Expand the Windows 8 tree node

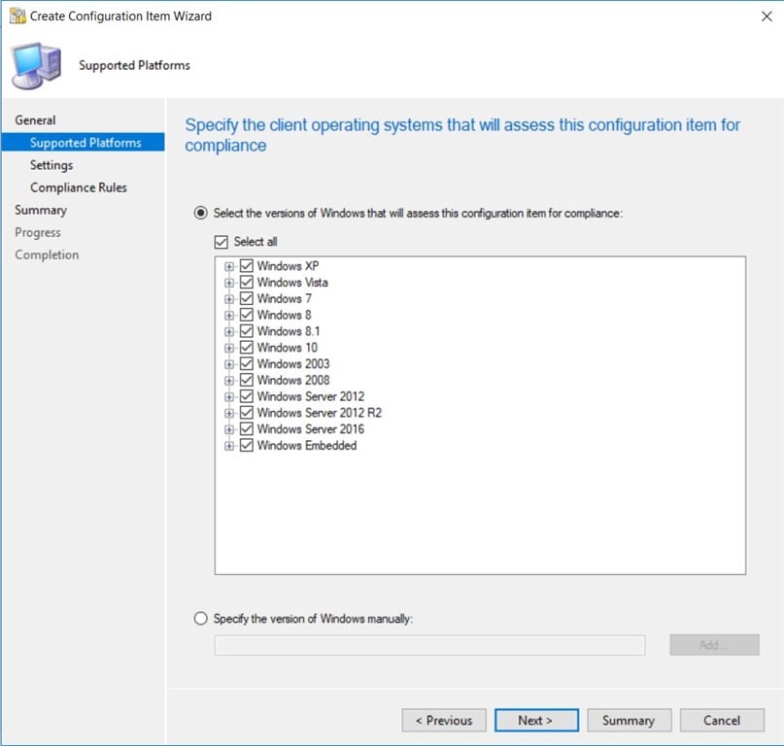point(229,316)
